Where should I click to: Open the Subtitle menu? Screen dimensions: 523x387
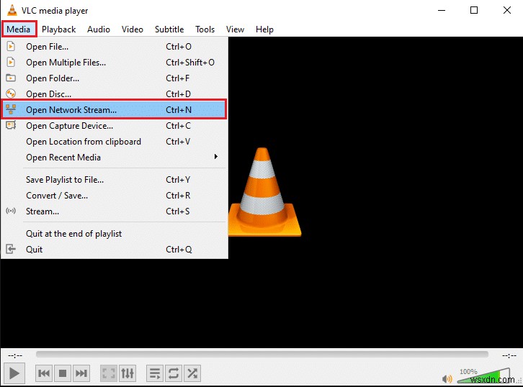(169, 29)
